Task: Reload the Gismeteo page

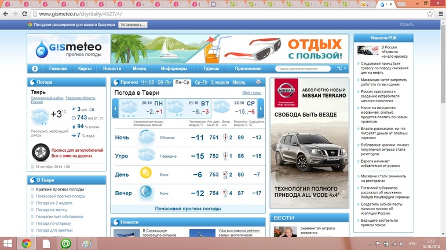Action: coord(24,14)
